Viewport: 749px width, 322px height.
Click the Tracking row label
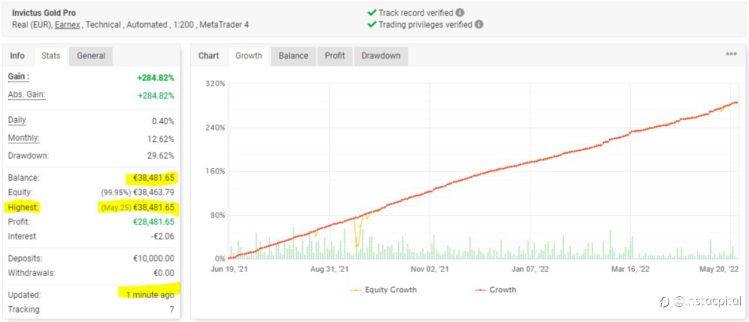[x=24, y=310]
